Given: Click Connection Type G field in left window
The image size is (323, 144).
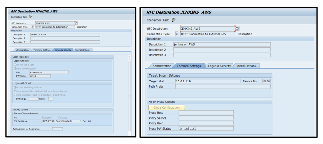Looking at the screenshot, I should pyautogui.click(x=33, y=27).
